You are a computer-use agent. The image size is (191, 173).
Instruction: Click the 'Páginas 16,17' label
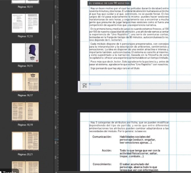[x=25, y=96]
